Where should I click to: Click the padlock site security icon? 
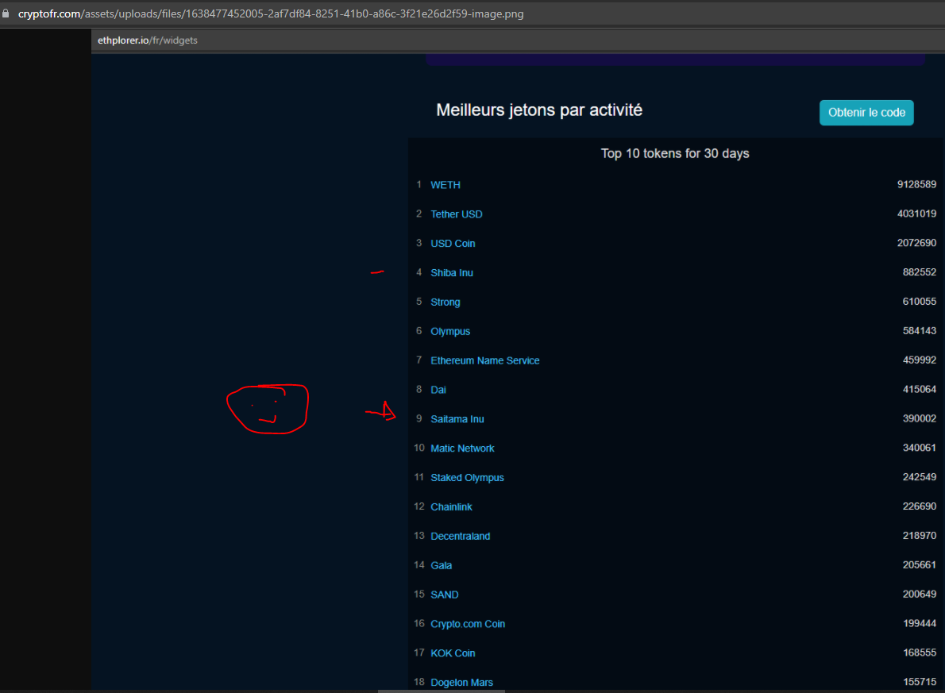(6, 14)
